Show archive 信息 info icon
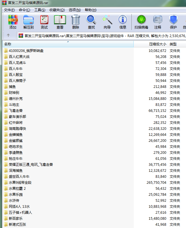This screenshot has height=228, width=186. (x=123, y=22)
